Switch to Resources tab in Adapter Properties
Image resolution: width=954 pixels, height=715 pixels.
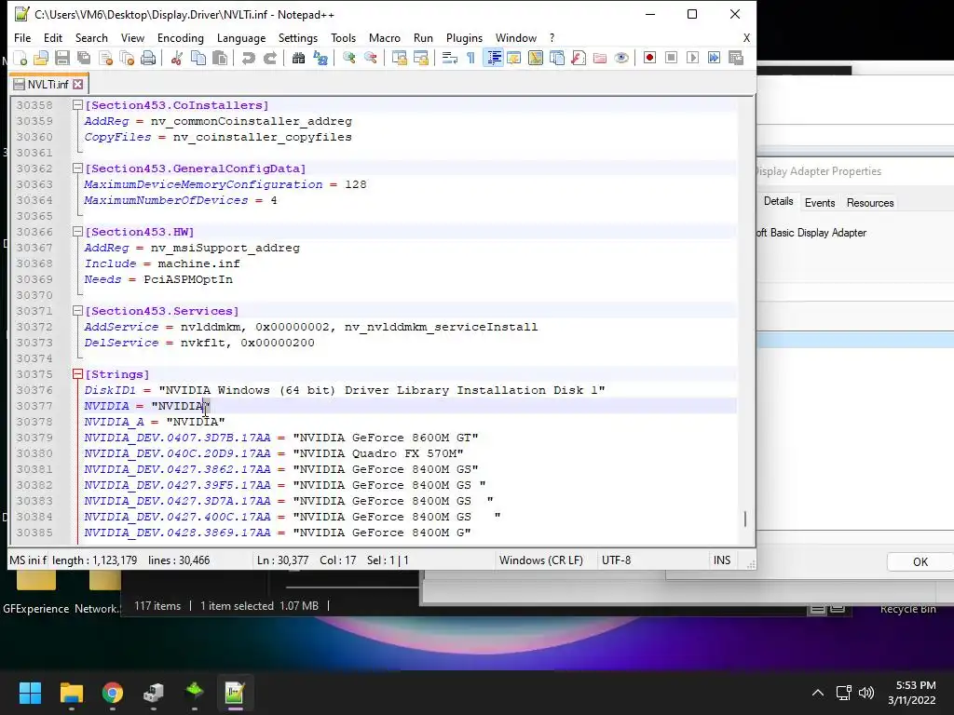[x=870, y=202]
